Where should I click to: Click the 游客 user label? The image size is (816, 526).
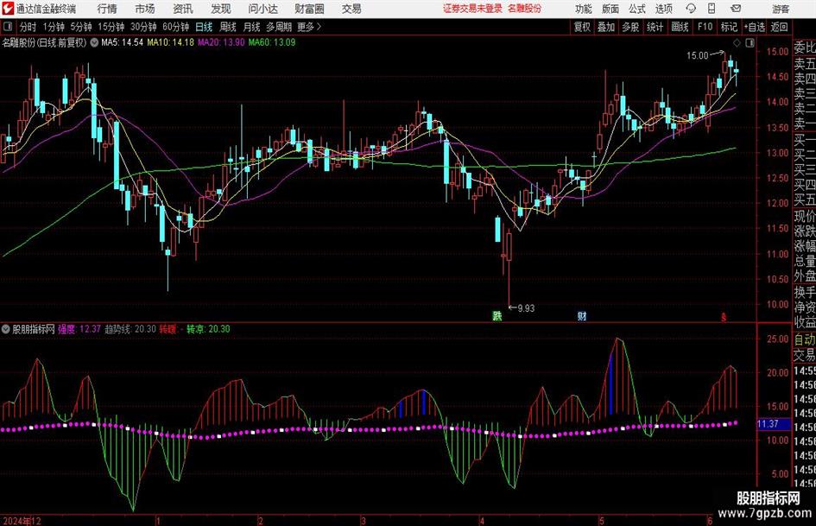[781, 9]
